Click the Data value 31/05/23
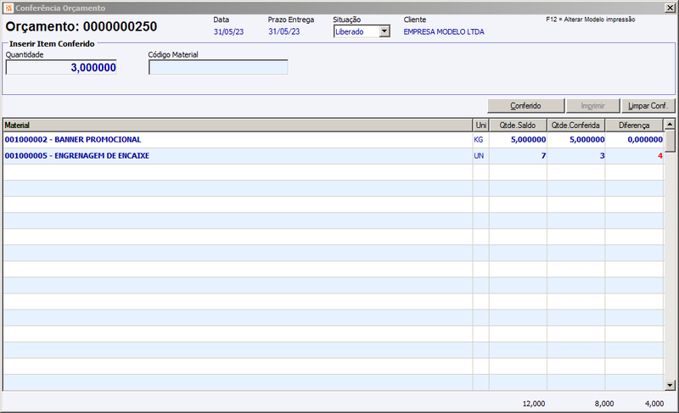 [x=228, y=31]
